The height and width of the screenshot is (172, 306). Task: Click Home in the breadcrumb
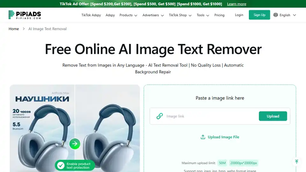pyautogui.click(x=14, y=29)
